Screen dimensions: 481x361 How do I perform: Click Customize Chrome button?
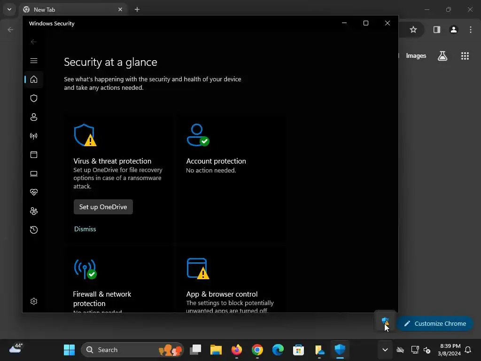click(435, 323)
